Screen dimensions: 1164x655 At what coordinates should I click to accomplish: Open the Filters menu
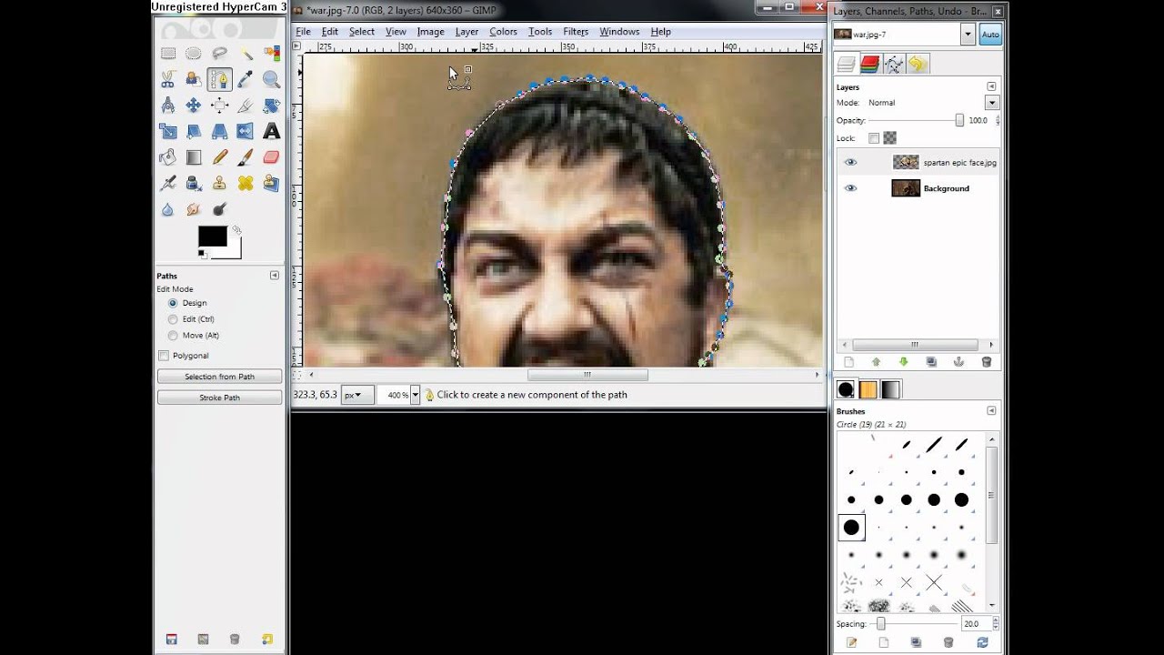(x=576, y=32)
